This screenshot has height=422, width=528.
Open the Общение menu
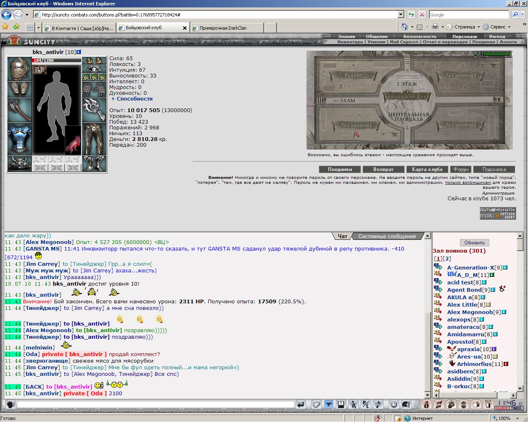point(377,36)
